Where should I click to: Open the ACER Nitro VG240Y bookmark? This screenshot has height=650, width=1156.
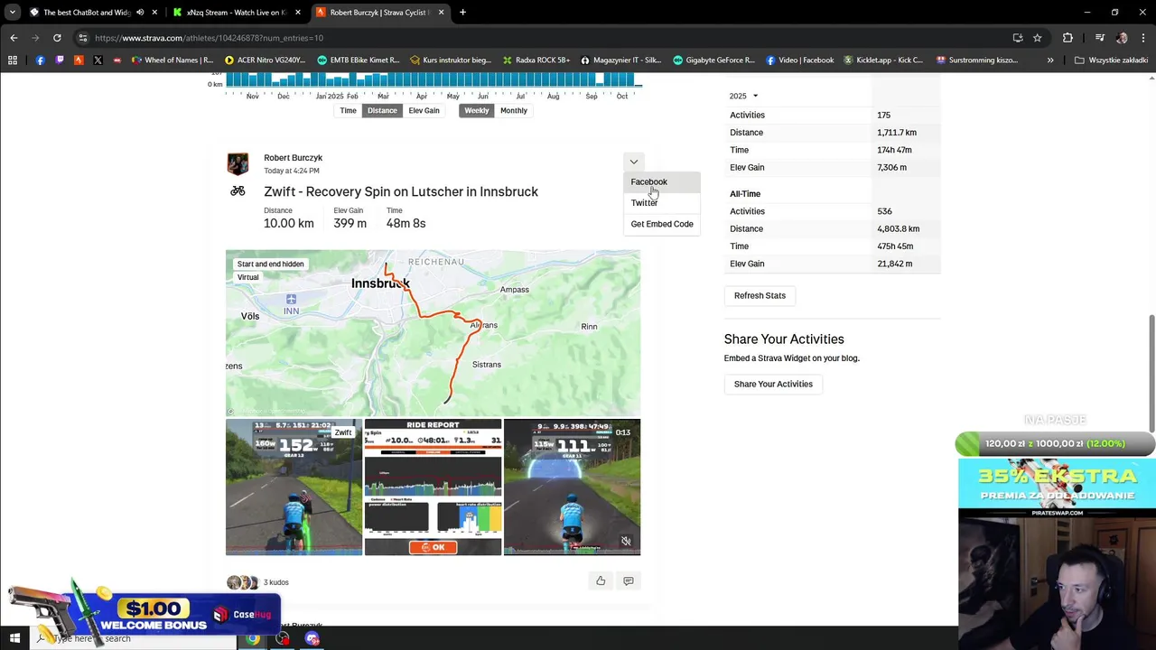pyautogui.click(x=265, y=60)
